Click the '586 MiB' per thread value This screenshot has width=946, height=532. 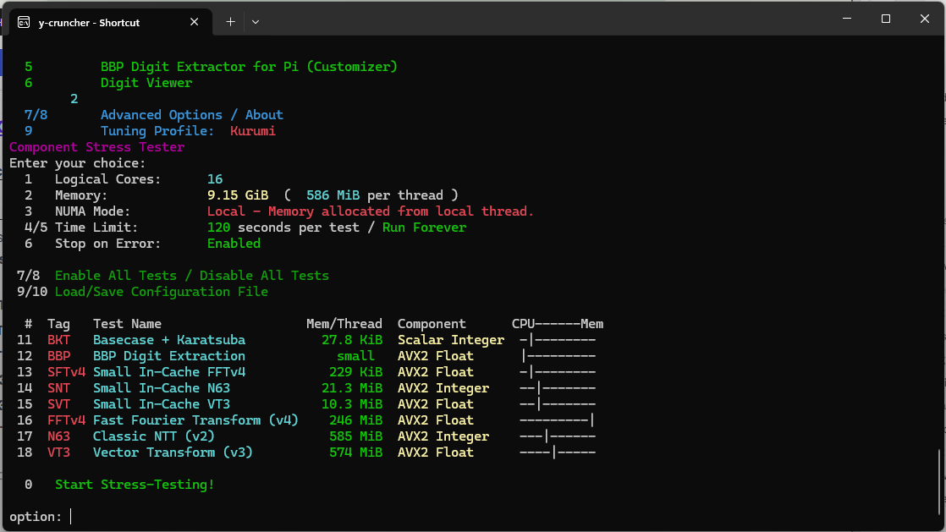click(x=333, y=195)
